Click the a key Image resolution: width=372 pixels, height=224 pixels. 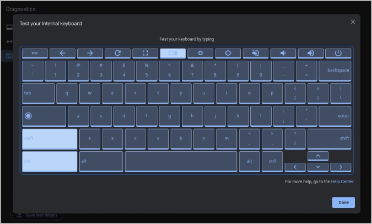78,116
